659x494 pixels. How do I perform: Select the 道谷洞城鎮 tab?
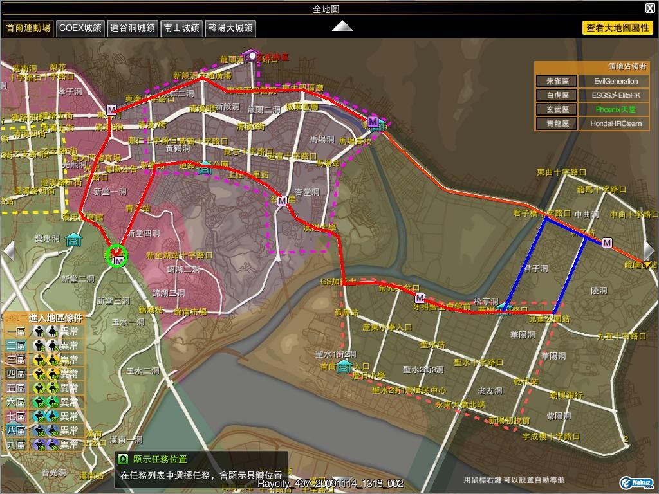[x=133, y=28]
